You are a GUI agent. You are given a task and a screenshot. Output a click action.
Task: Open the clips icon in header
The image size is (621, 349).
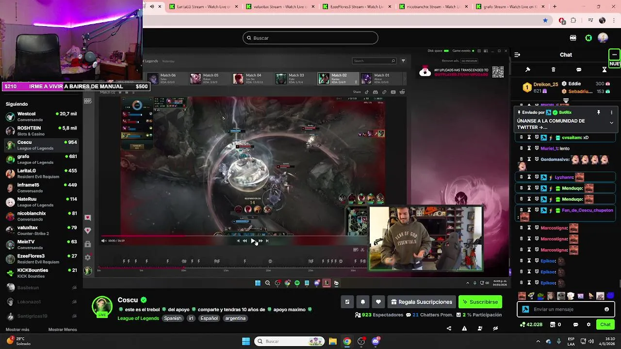click(x=573, y=38)
